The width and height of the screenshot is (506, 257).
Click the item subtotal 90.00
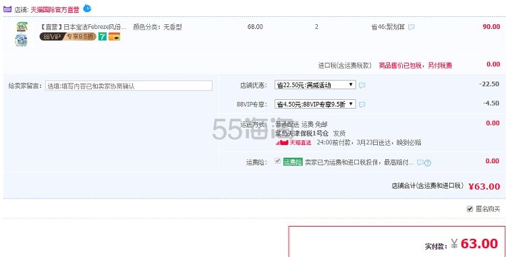point(491,27)
